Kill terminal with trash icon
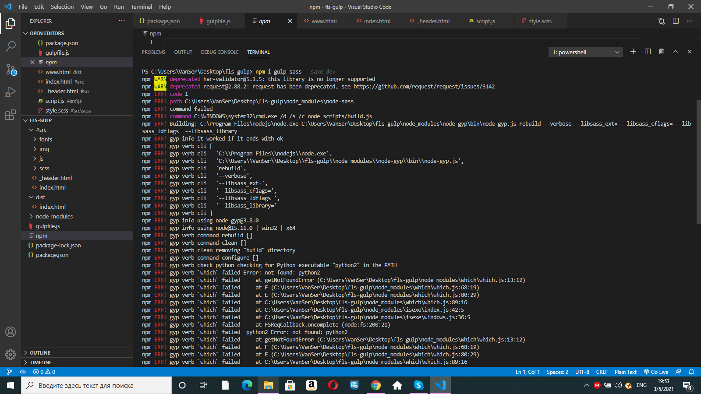701x394 pixels. pos(662,52)
